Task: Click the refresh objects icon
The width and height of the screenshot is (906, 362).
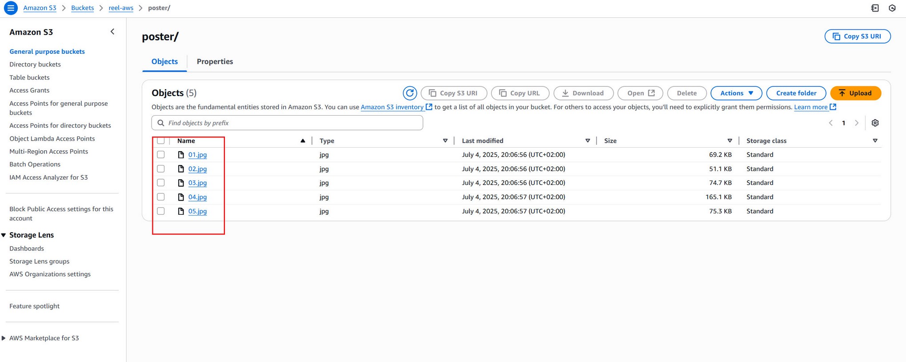Action: tap(409, 93)
